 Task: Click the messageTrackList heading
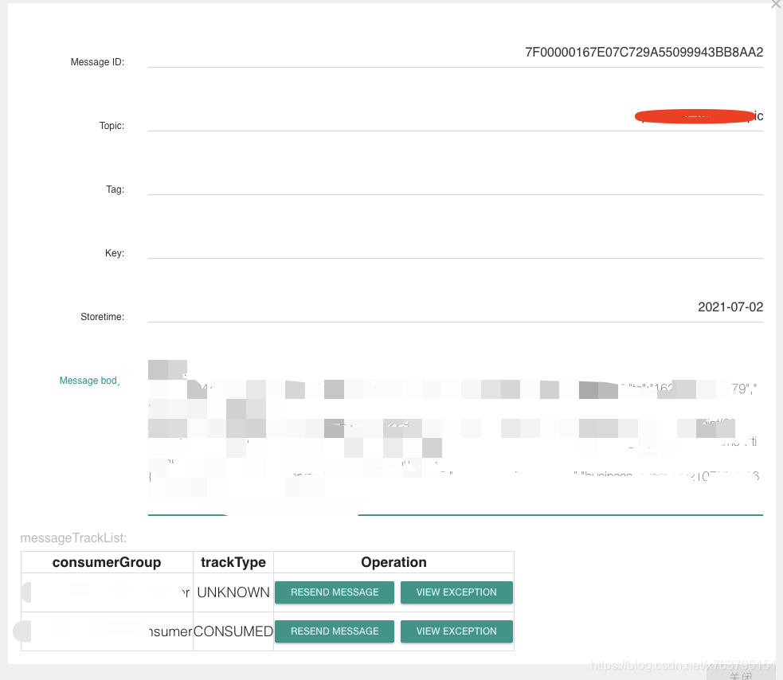click(x=73, y=538)
